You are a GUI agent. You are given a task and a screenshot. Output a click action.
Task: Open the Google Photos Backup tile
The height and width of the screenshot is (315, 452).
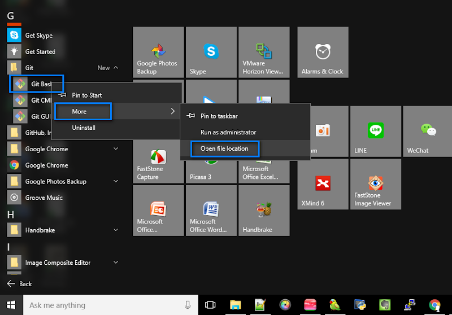[x=158, y=53]
